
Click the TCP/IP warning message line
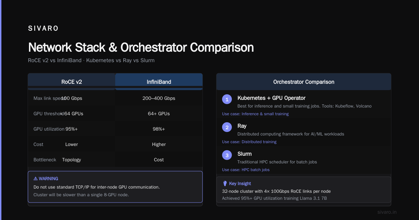coord(97,187)
